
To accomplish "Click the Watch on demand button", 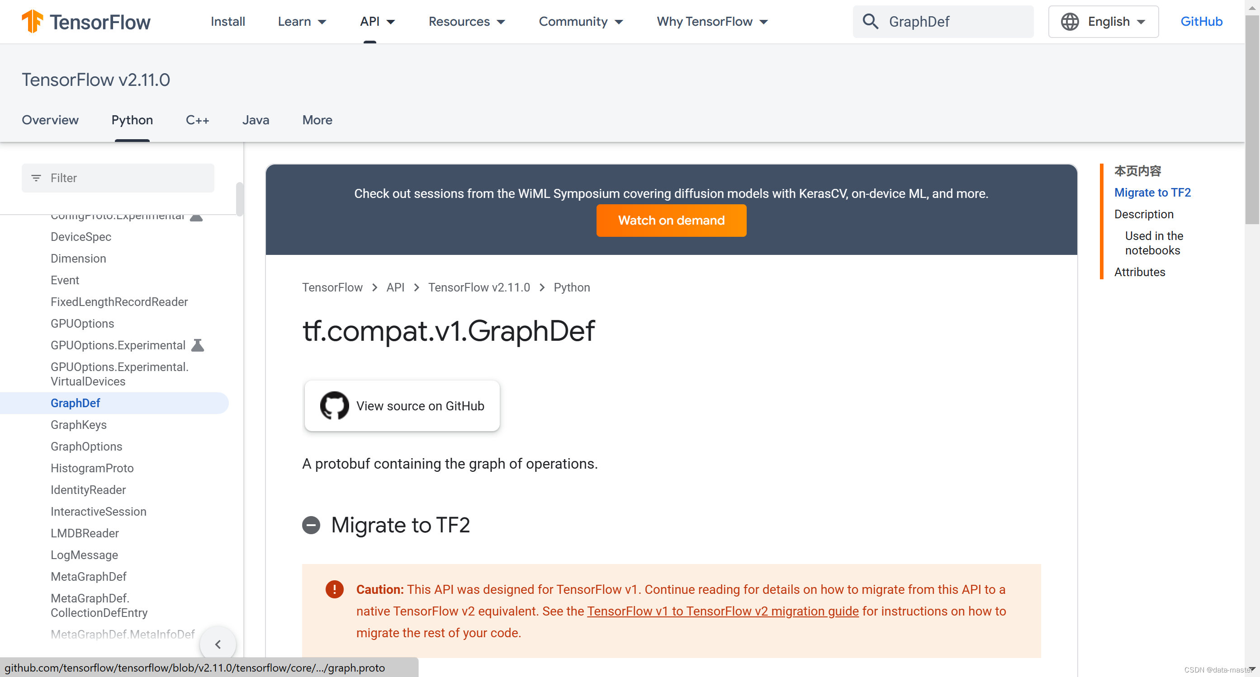I will click(671, 220).
